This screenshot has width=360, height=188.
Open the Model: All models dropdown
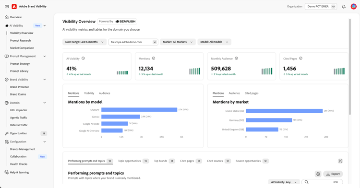pos(215,42)
